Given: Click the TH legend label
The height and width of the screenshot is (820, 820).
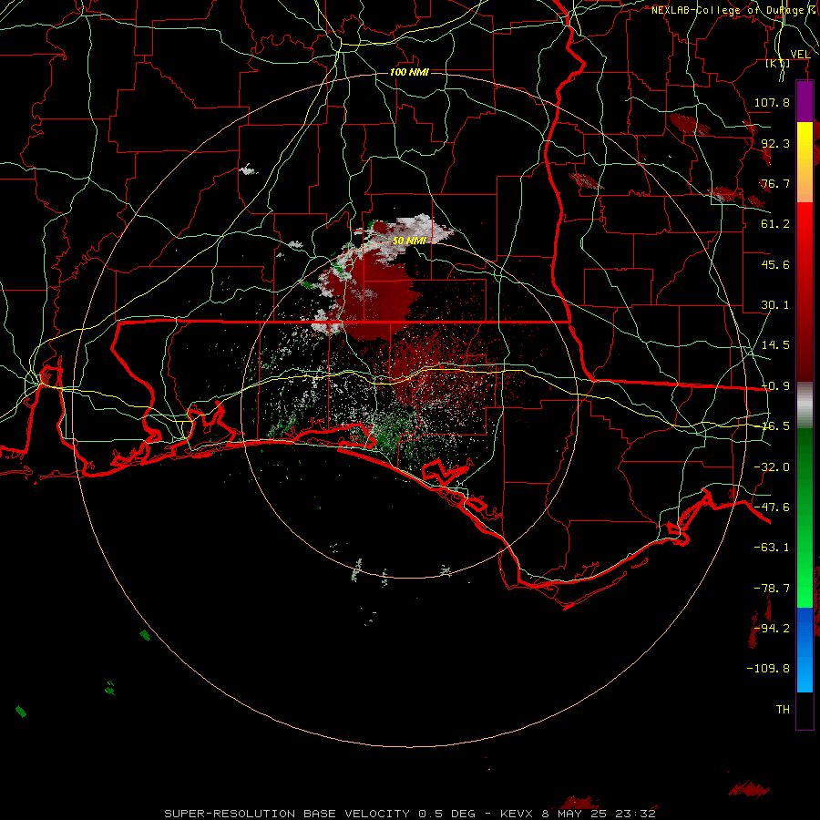Looking at the screenshot, I should tap(783, 710).
